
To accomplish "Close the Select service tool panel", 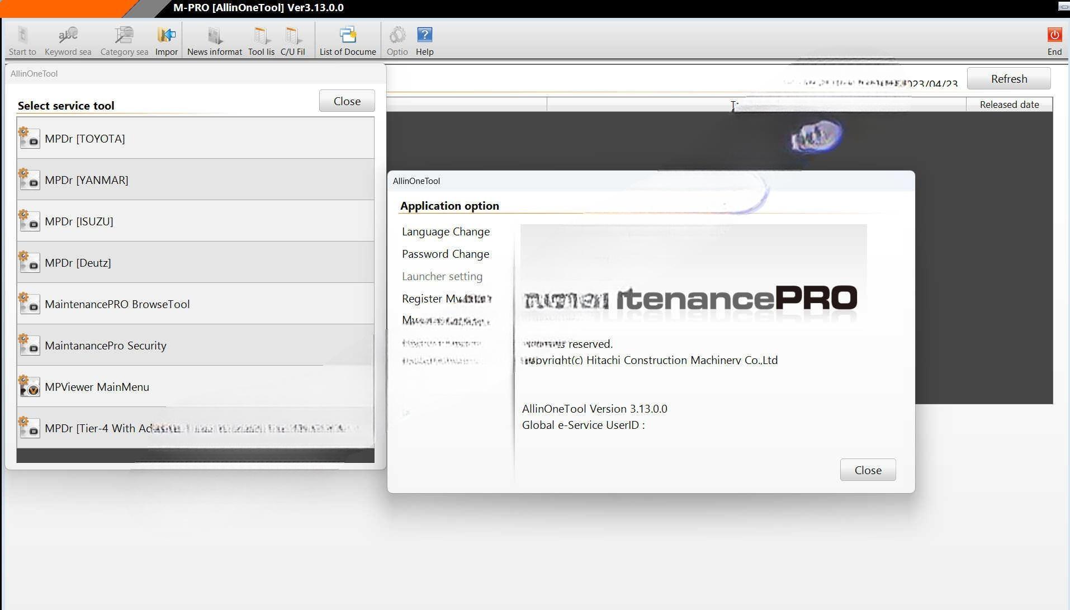I will click(347, 101).
